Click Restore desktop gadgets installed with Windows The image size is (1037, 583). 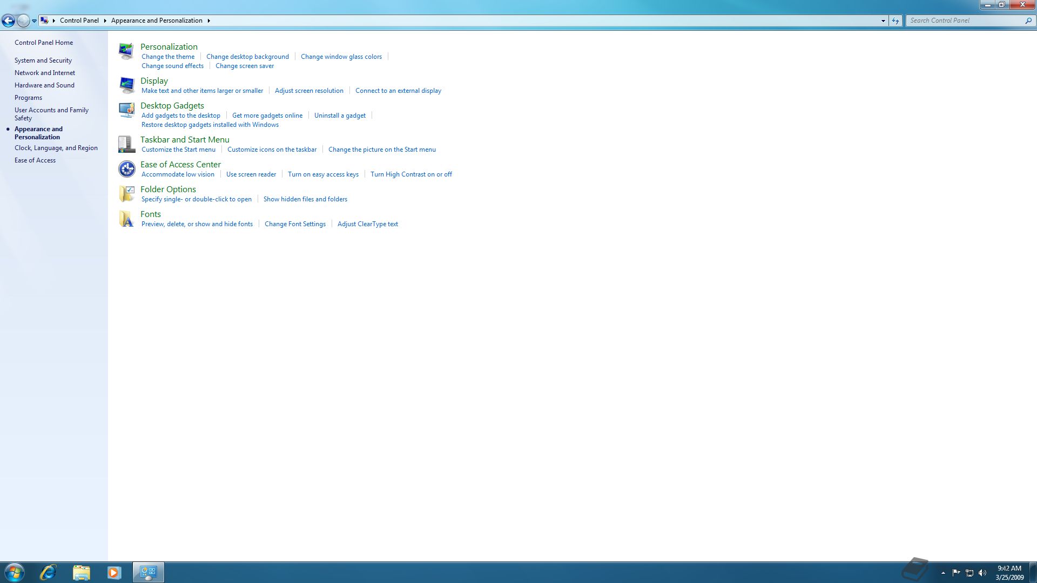point(210,125)
